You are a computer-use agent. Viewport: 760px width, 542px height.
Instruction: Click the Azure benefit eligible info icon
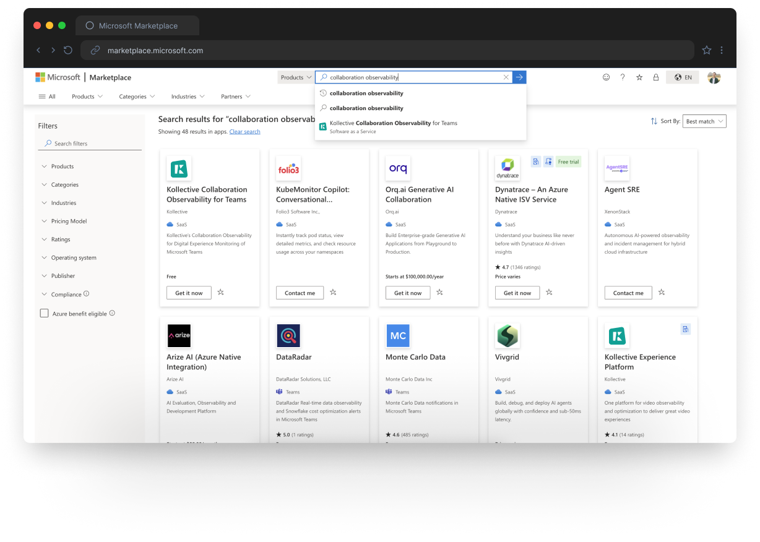112,313
